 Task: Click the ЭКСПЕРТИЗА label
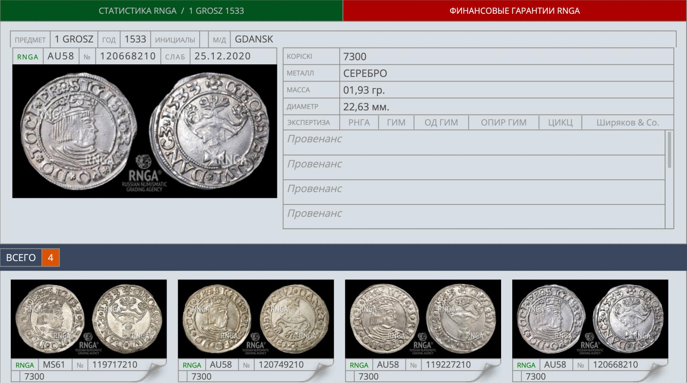[x=308, y=122]
